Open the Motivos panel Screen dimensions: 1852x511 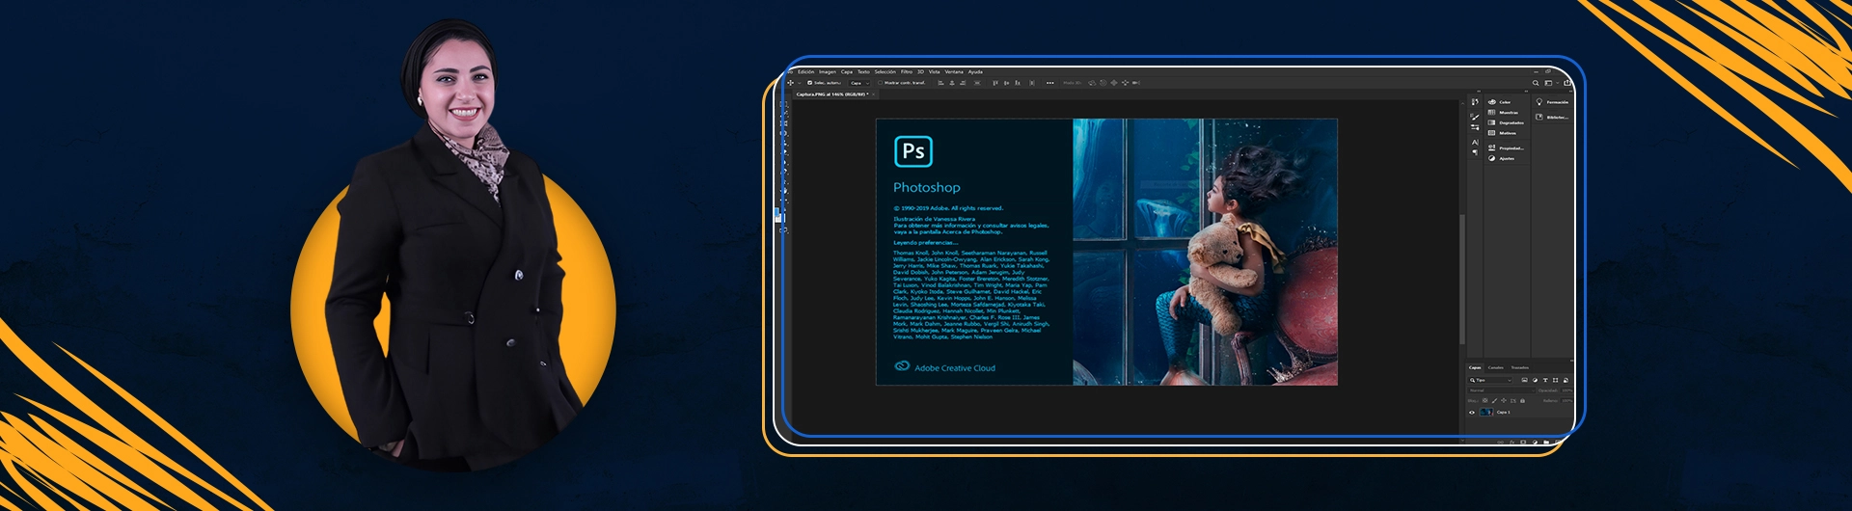(x=1502, y=133)
